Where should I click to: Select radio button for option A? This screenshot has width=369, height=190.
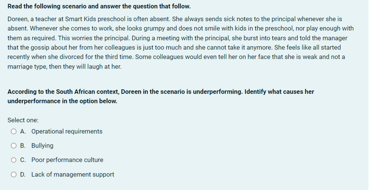13,132
